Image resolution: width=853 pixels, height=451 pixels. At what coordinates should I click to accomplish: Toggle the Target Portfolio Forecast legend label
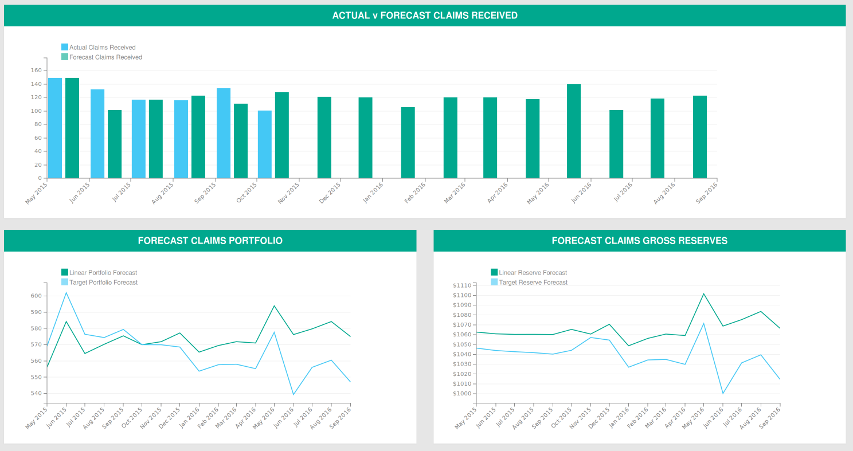click(x=103, y=283)
